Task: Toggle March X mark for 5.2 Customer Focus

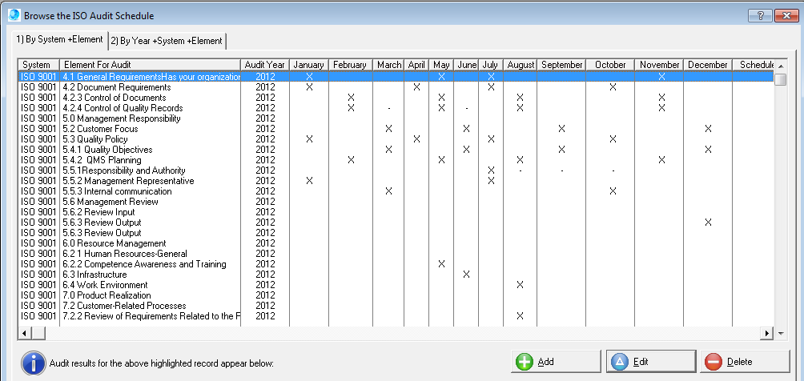Action: 388,129
